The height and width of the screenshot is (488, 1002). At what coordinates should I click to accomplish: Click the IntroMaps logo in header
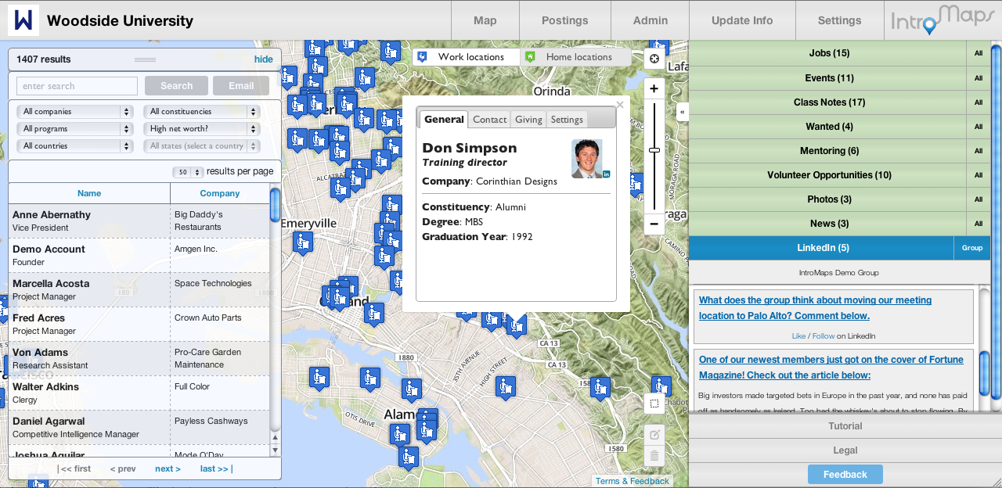point(943,20)
